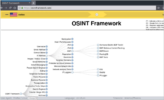Expand the Search Engines node
The width and height of the screenshot is (164, 100).
coord(47,89)
